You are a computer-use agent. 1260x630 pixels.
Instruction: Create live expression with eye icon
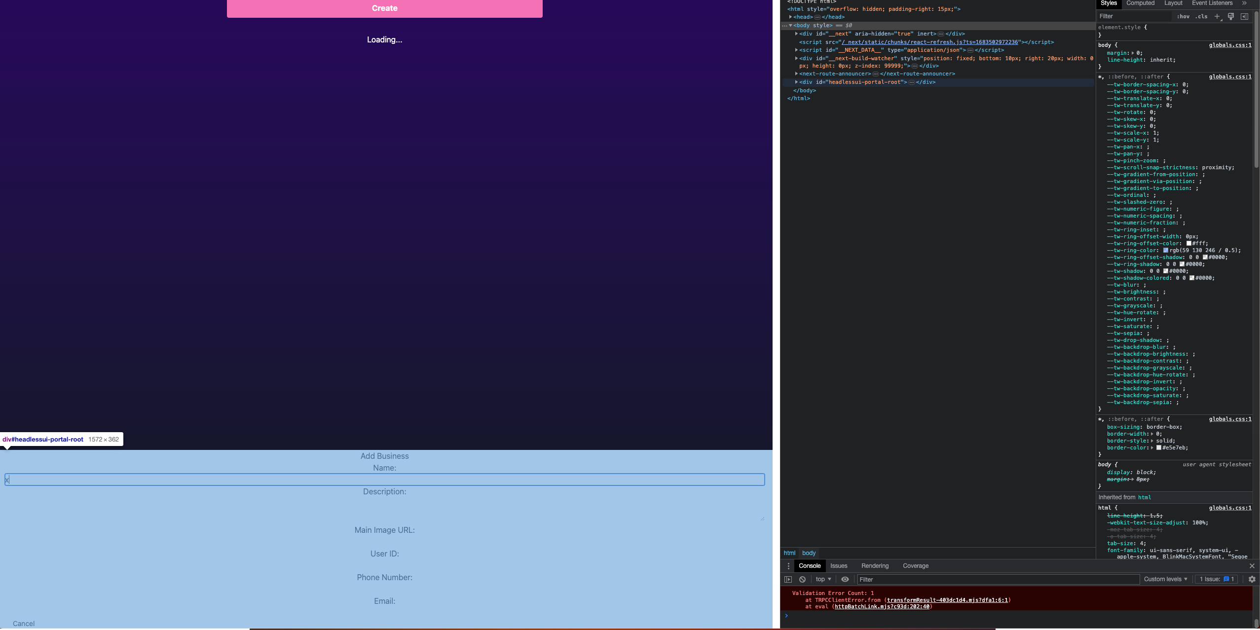(x=845, y=579)
